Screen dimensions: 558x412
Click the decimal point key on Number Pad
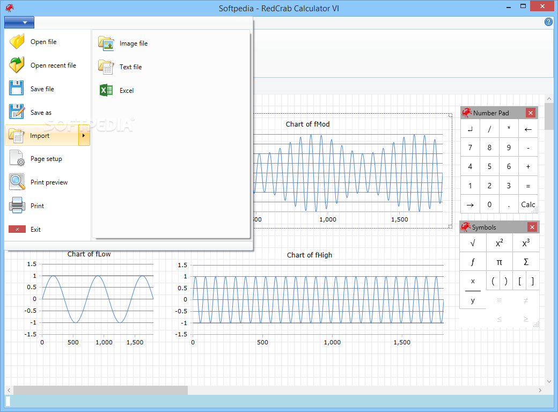pyautogui.click(x=509, y=204)
